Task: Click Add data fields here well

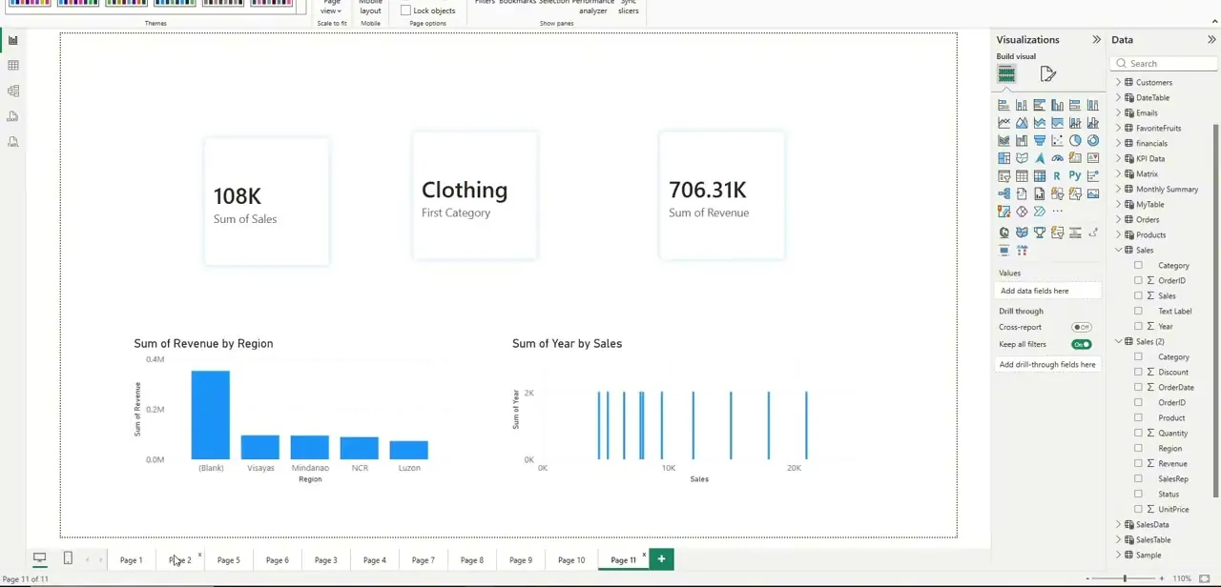Action: [x=1047, y=291]
